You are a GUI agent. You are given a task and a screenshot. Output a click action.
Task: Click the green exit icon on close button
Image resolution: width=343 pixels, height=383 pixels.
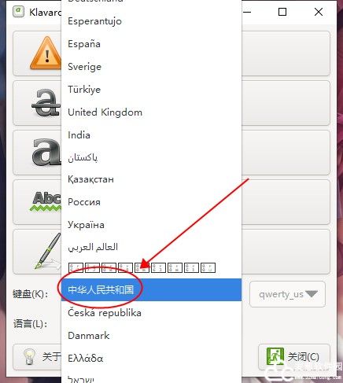pos(275,356)
